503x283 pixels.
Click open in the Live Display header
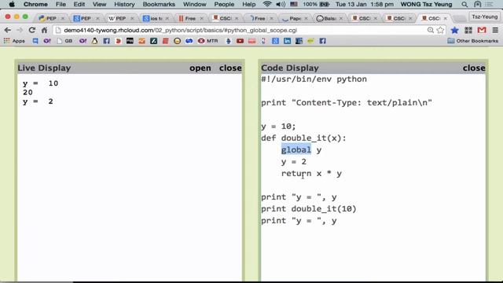click(200, 68)
